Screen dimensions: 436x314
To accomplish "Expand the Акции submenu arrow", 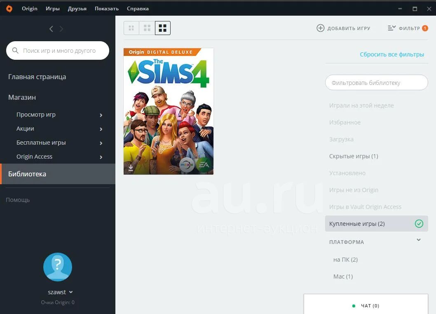I will [x=101, y=129].
